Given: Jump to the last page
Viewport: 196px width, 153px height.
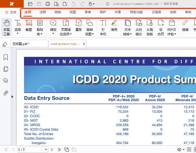Looking at the screenshot, I should pos(59,150).
